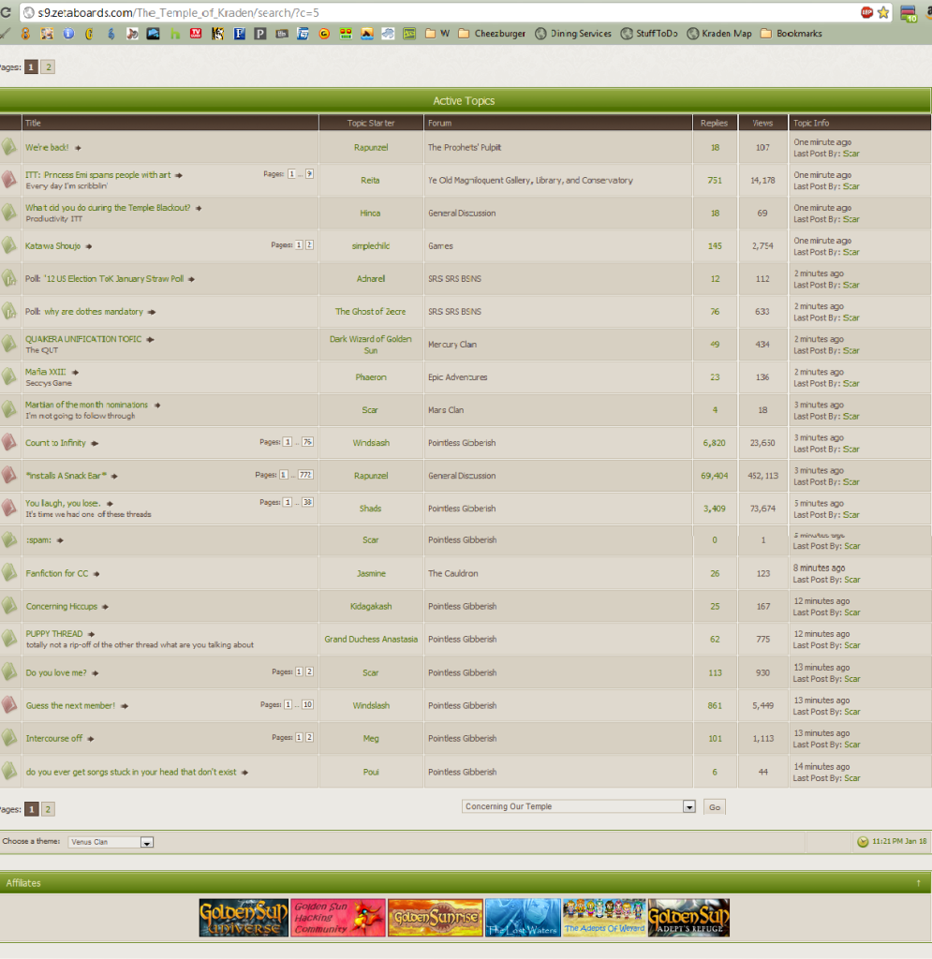The width and height of the screenshot is (932, 959).
Task: Click the poll topic icon for 'why are clothes mandatory'
Action: pos(9,311)
